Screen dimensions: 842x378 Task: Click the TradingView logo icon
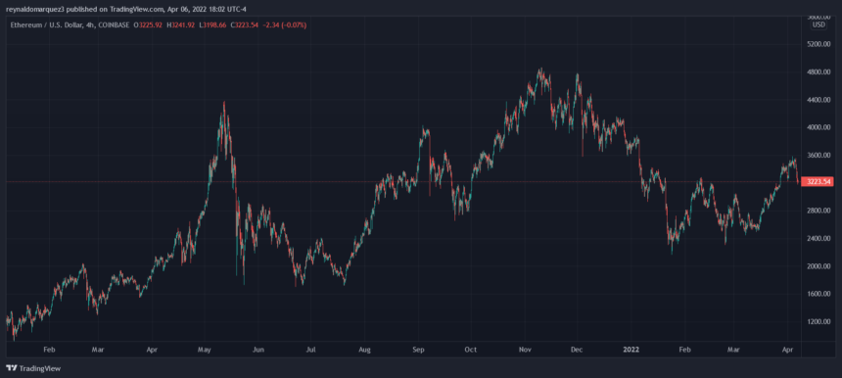(12, 368)
